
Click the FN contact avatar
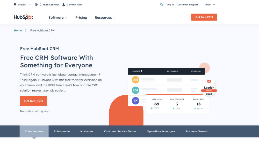[135, 101]
